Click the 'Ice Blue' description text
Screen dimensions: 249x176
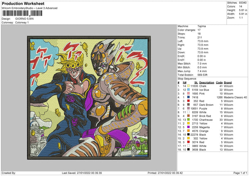point(204,90)
